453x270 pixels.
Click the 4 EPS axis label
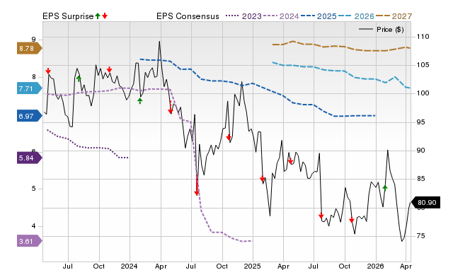(33, 226)
